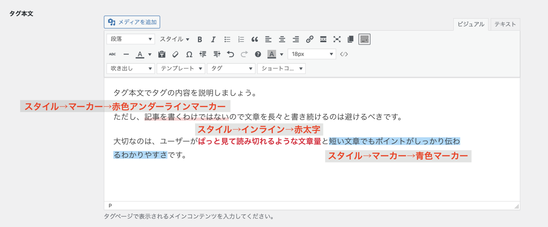The image size is (548, 227).
Task: Redo the last action
Action: click(x=244, y=54)
